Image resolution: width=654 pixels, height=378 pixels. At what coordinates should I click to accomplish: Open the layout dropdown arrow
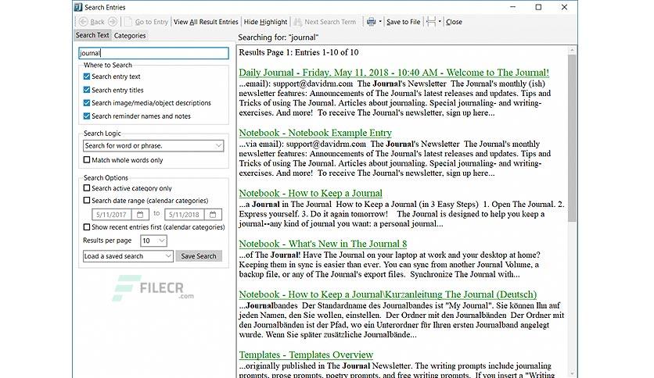point(440,22)
